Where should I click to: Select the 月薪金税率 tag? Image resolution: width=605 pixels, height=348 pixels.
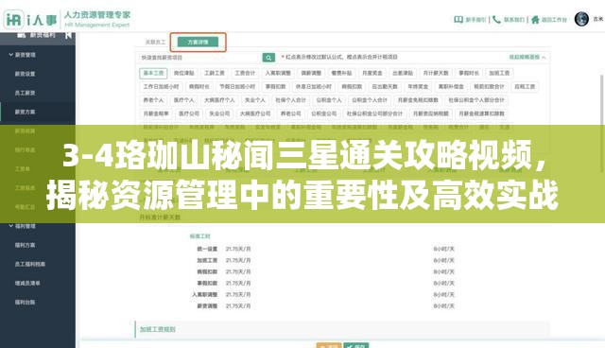[x=156, y=113]
